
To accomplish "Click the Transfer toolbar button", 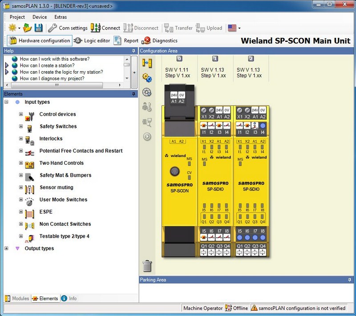I will click(178, 28).
